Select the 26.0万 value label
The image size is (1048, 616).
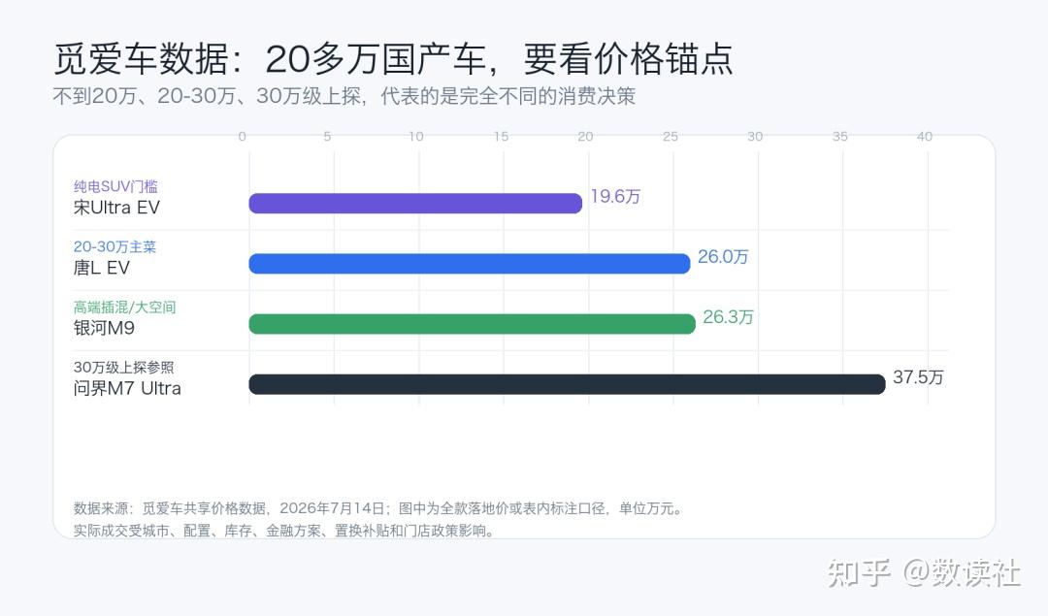pyautogui.click(x=723, y=256)
